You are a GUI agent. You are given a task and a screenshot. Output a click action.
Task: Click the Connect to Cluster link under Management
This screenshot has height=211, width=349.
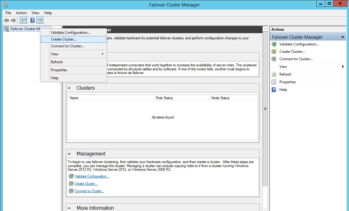pyautogui.click(x=90, y=191)
